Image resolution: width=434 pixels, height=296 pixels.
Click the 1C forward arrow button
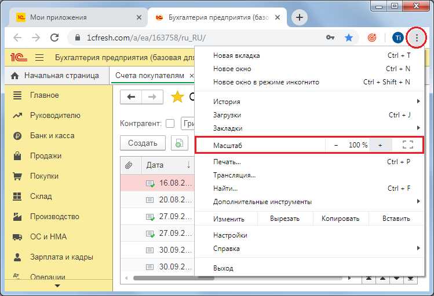(x=152, y=97)
